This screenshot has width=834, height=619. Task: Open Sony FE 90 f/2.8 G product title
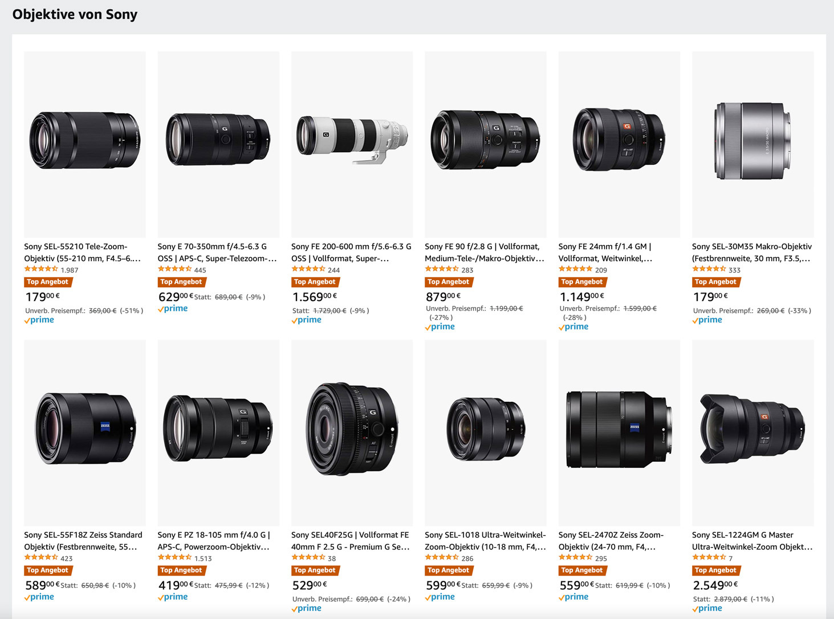485,253
